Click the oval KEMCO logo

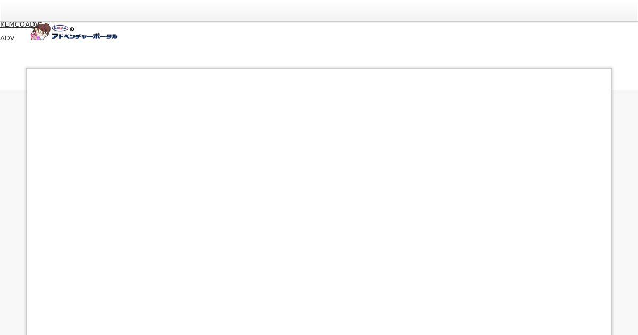coord(60,28)
